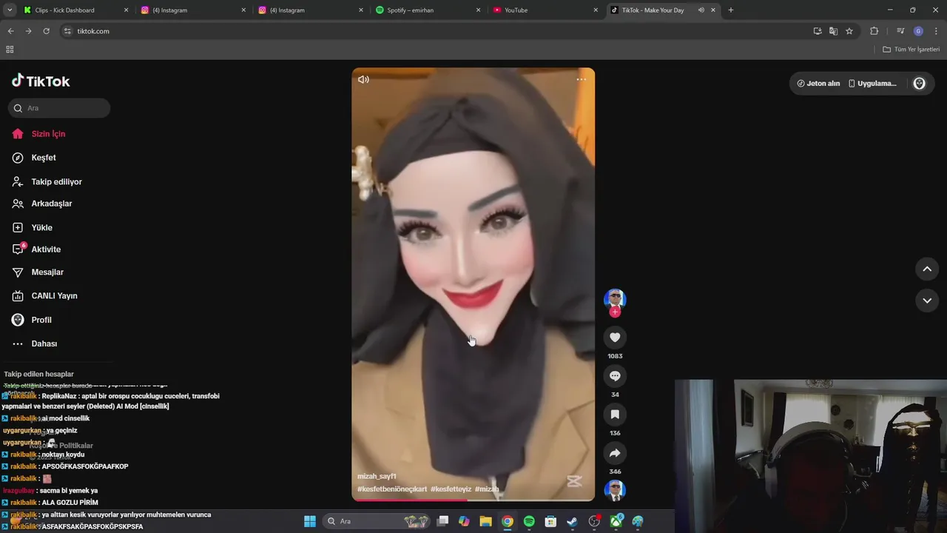Mute the video with the speaker icon
The height and width of the screenshot is (533, 947).
pos(363,79)
